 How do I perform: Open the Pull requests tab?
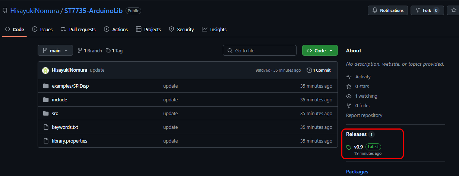point(78,29)
